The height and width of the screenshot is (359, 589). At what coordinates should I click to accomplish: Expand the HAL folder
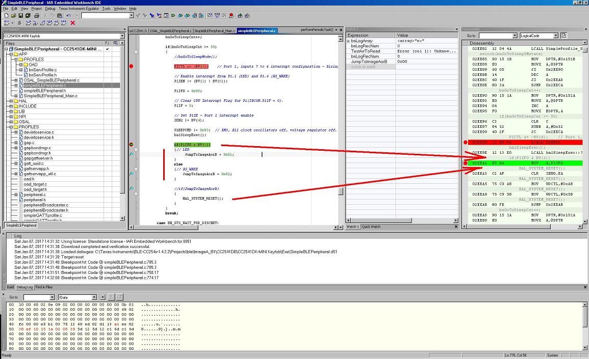tap(11, 101)
